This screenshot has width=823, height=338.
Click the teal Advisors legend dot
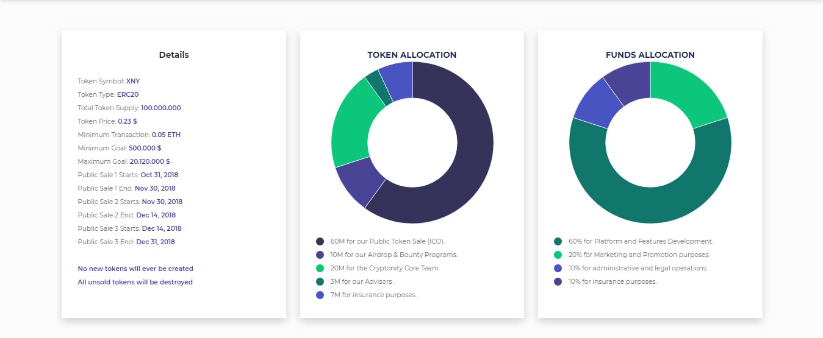[x=320, y=281]
